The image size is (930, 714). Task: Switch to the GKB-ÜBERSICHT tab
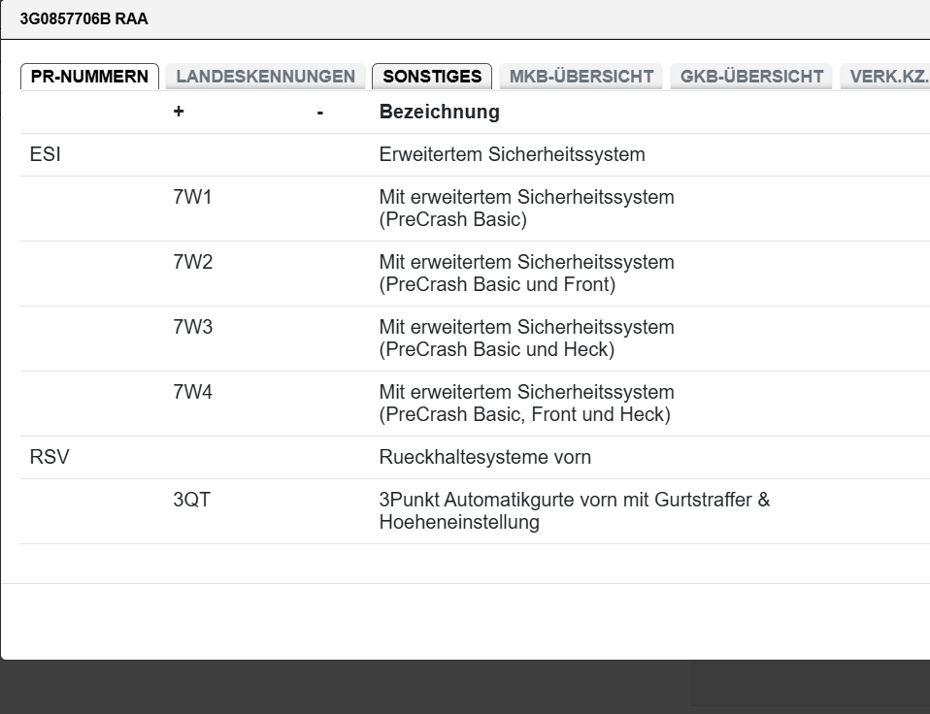tap(751, 77)
